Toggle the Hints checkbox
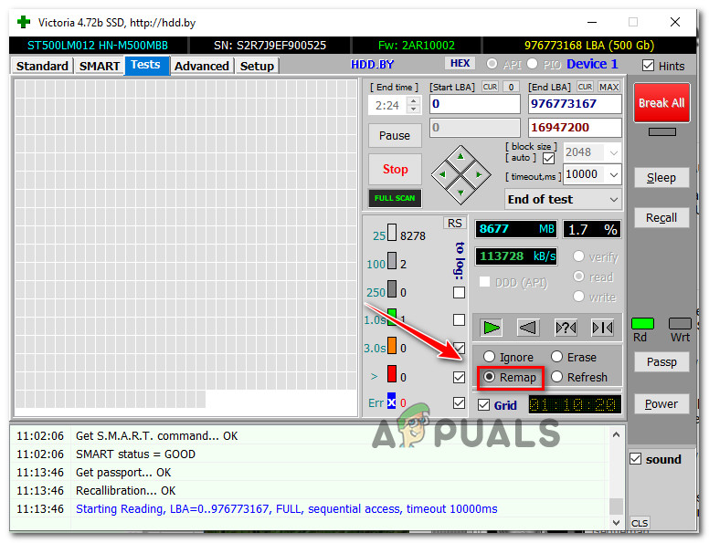The height and width of the screenshot is (543, 709). coord(648,66)
